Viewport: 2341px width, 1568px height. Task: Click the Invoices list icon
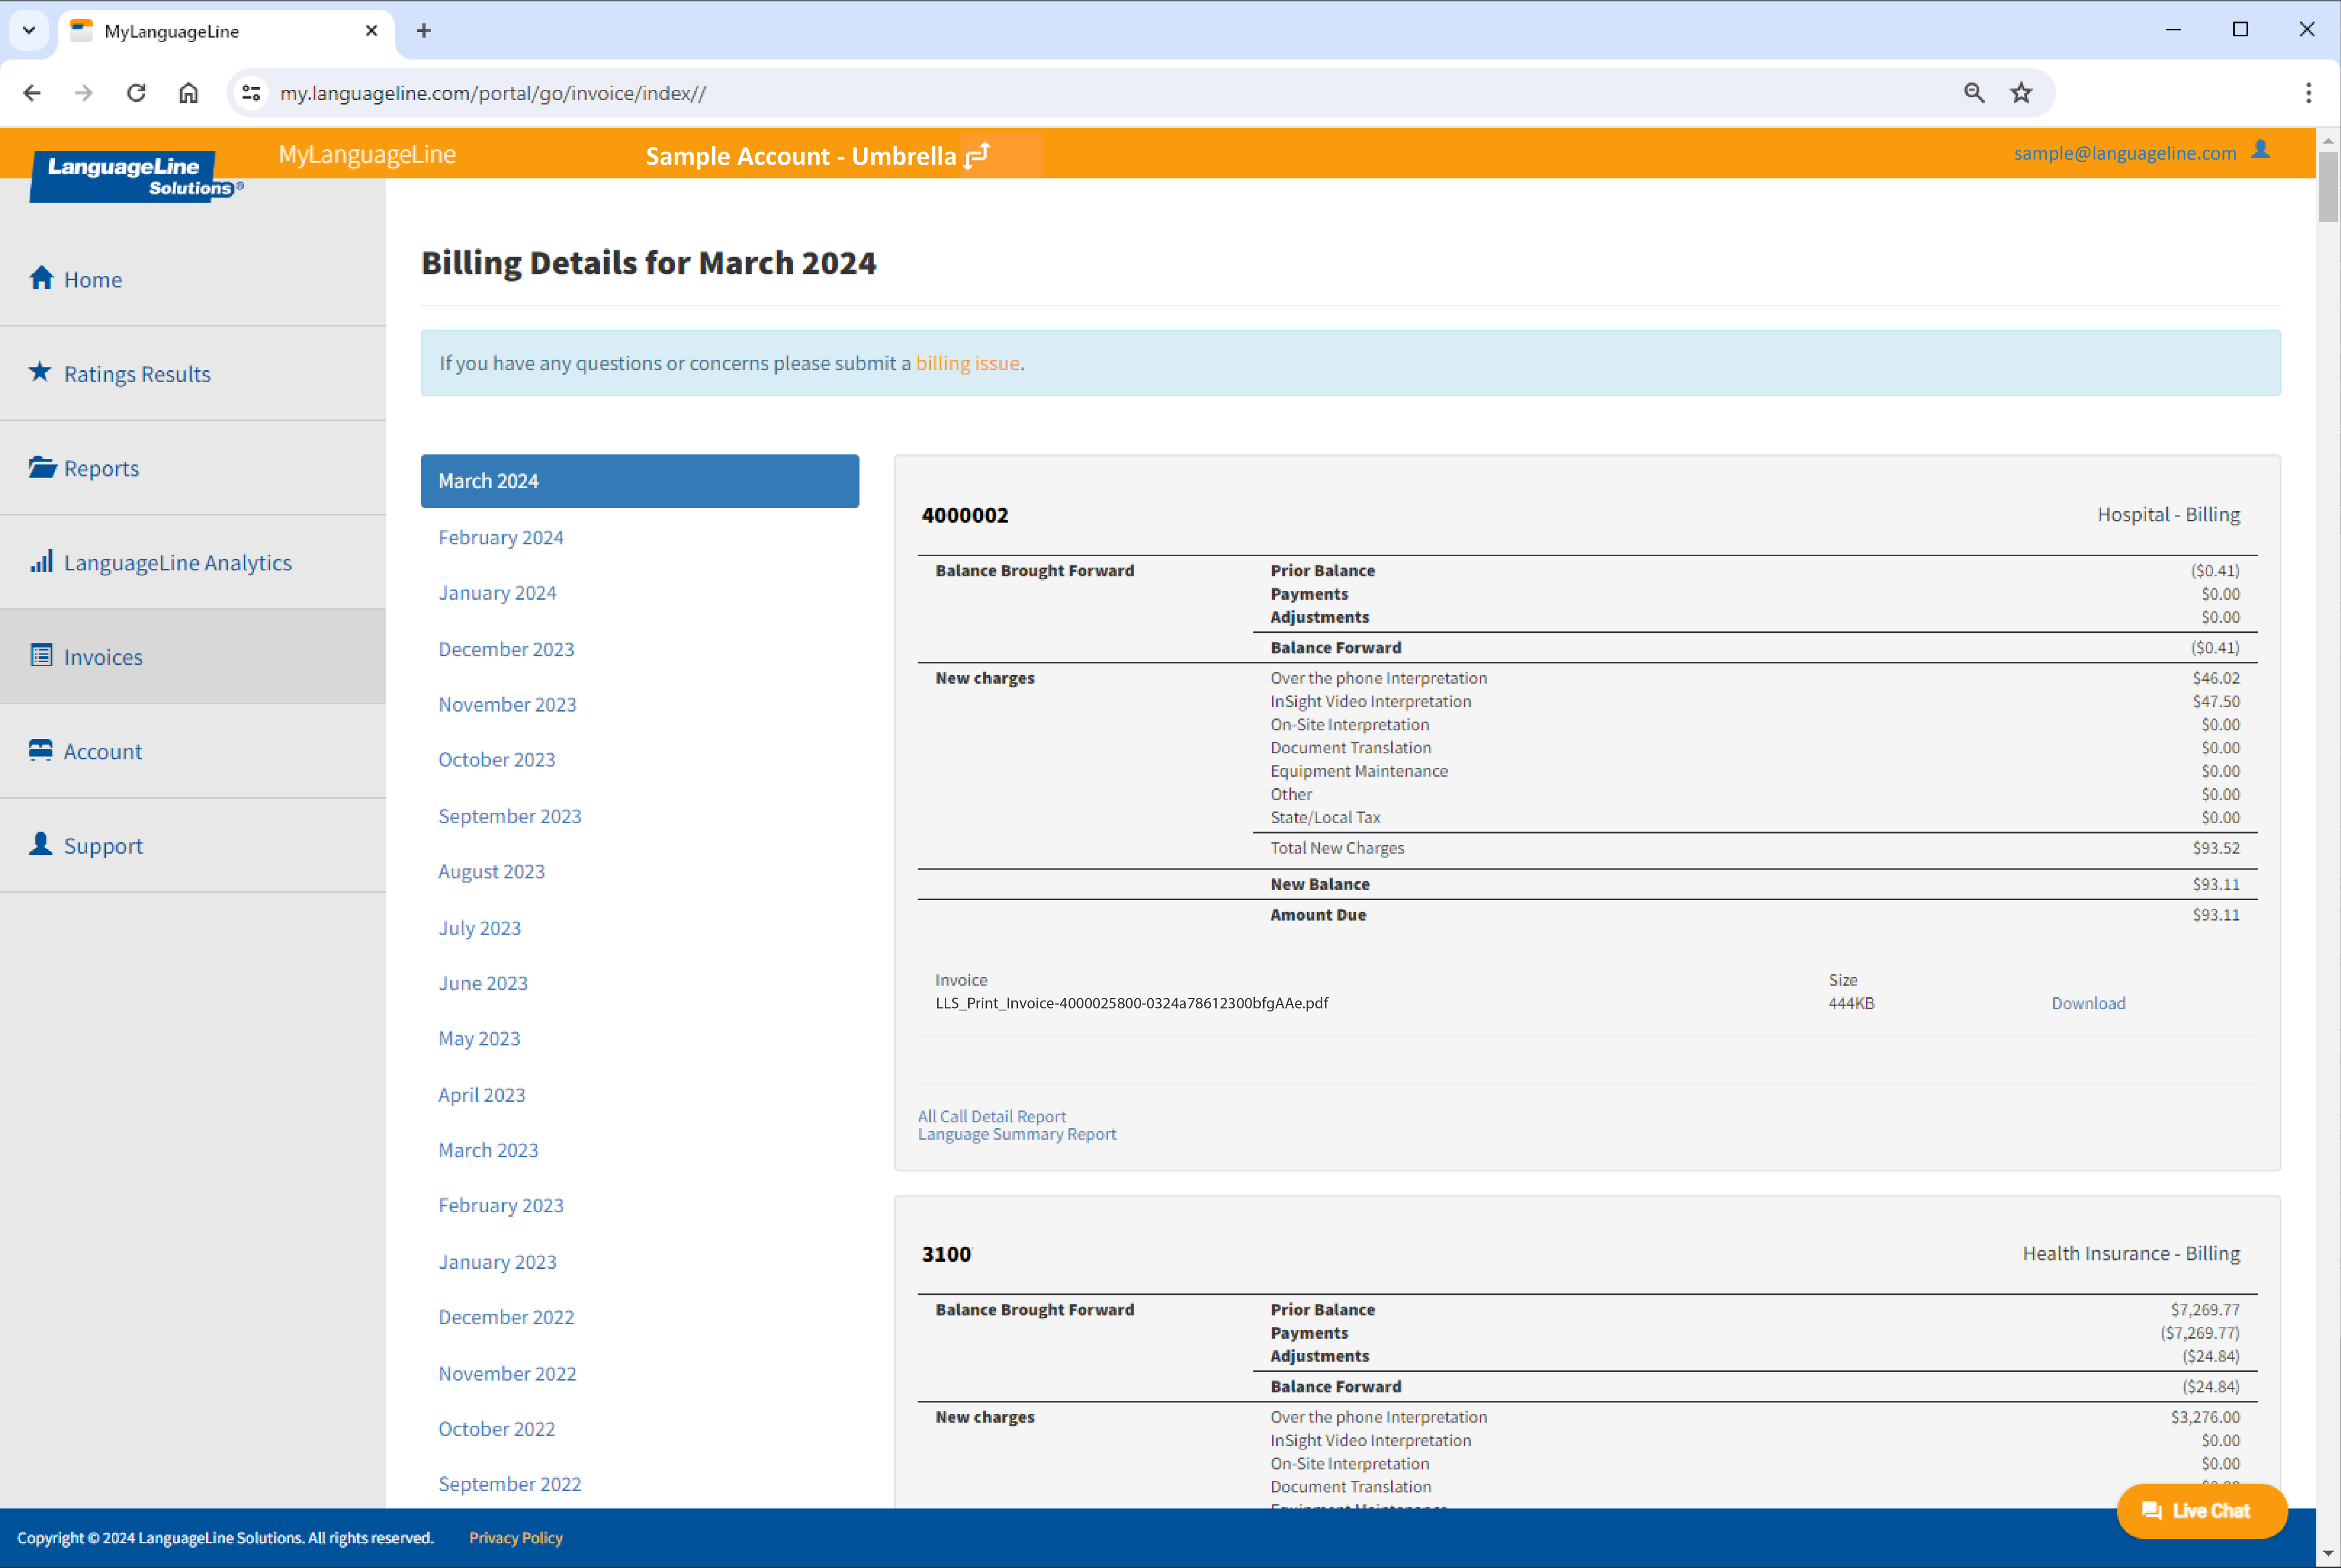point(41,656)
